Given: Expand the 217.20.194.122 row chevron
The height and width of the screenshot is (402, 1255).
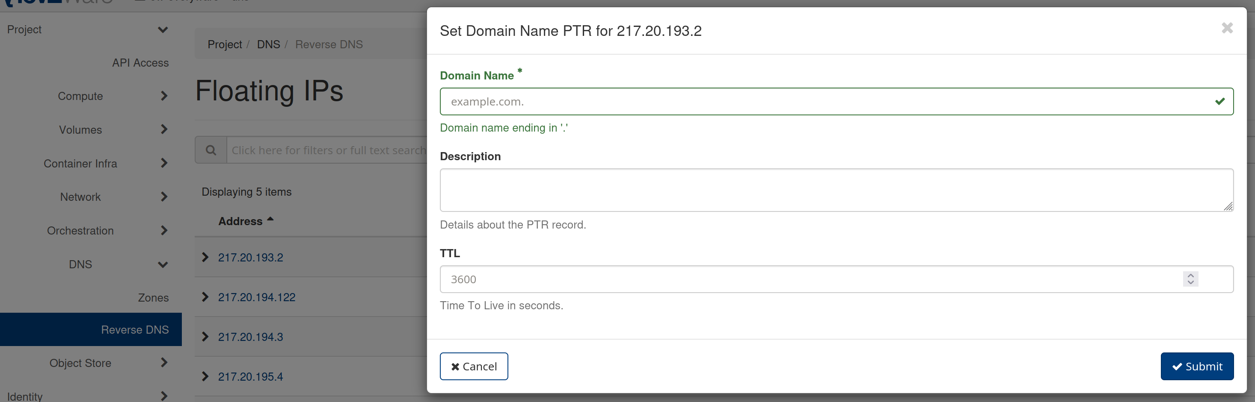Looking at the screenshot, I should pyautogui.click(x=205, y=297).
